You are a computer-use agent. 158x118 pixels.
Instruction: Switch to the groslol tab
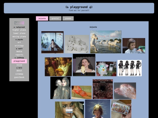point(55,18)
